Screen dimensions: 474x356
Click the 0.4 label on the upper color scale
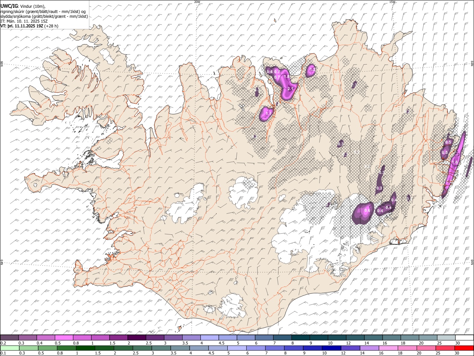(x=40, y=343)
